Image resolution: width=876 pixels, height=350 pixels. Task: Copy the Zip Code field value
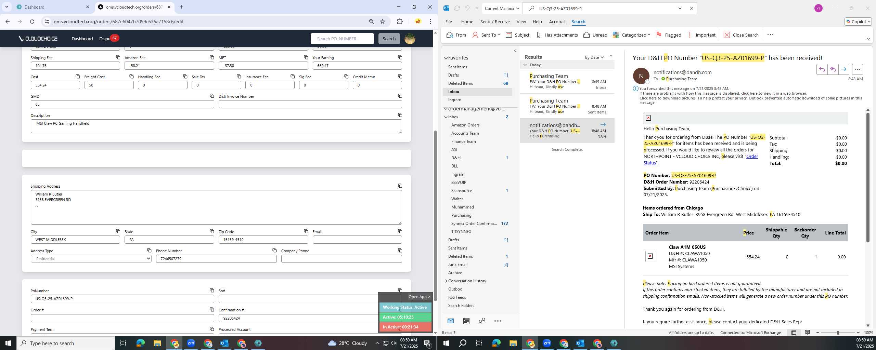pyautogui.click(x=306, y=231)
